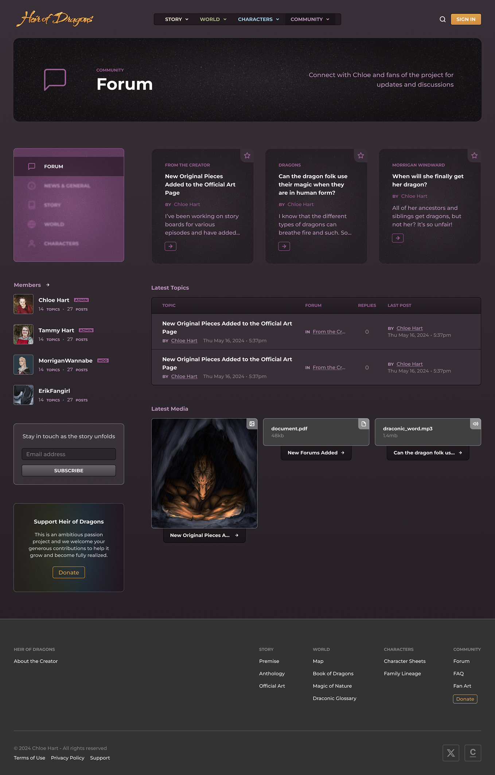Click the Subscribe button
This screenshot has width=495, height=775.
69,471
